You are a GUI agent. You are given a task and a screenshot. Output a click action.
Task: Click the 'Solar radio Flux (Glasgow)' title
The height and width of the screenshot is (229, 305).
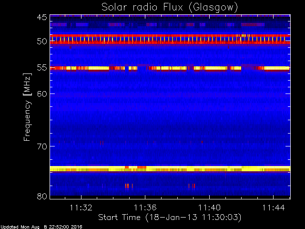tap(170, 7)
